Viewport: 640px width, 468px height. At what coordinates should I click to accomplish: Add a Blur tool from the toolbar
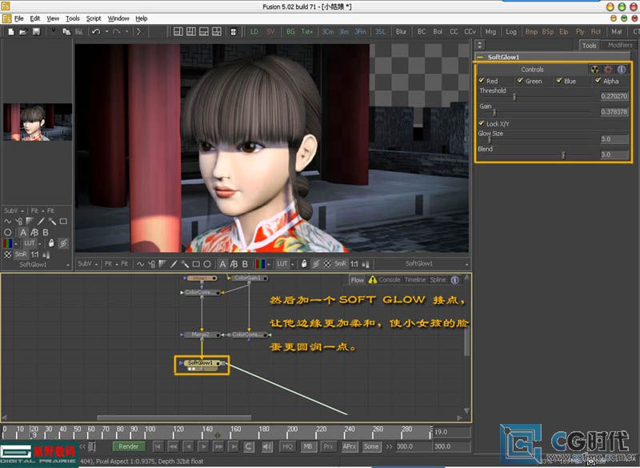(401, 32)
